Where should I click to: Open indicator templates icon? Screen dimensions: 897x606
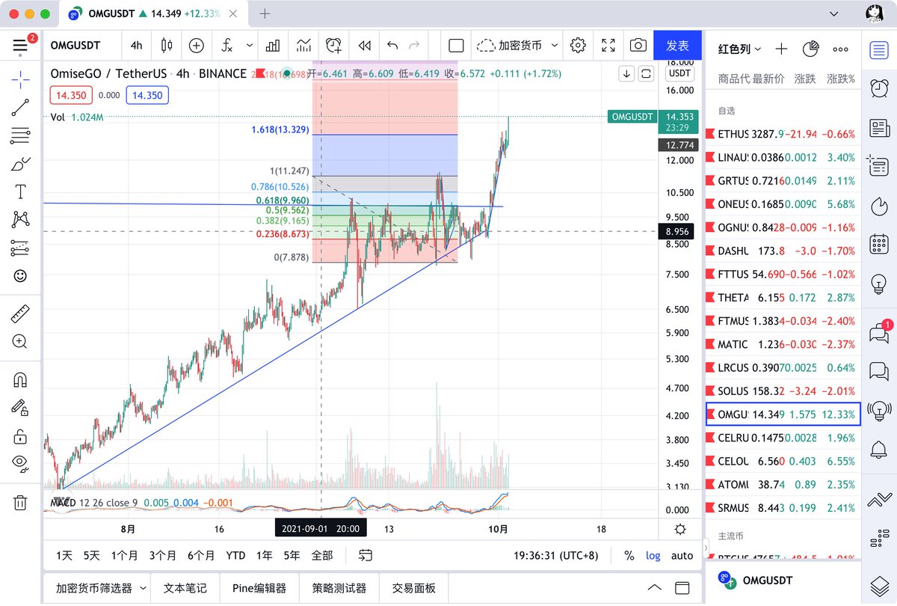pyautogui.click(x=303, y=46)
